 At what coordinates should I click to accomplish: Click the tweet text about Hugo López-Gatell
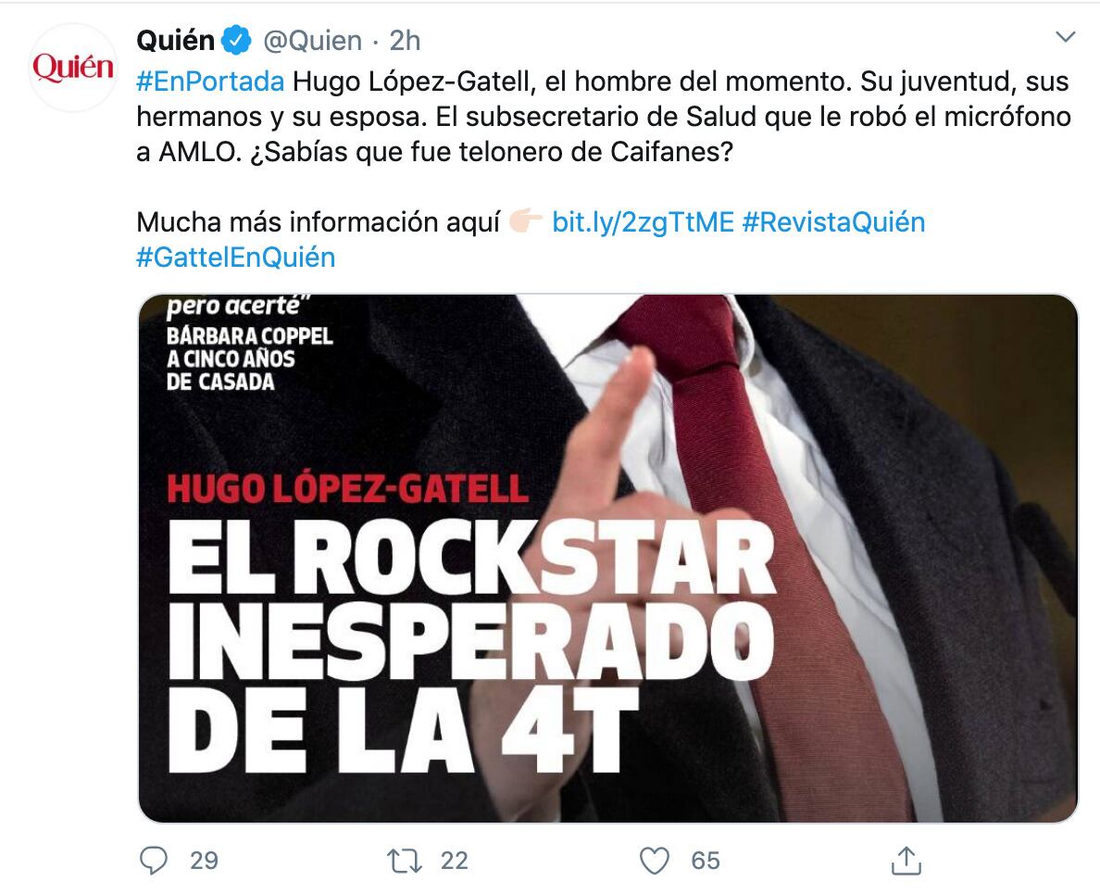coord(604,117)
